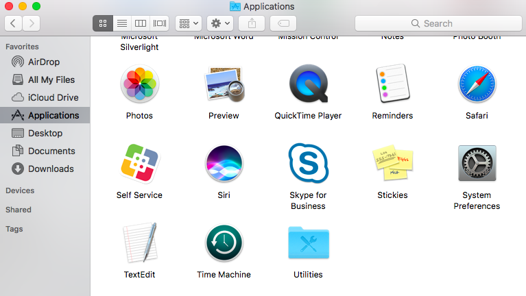This screenshot has height=296, width=526.
Task: Open the Photos app icon
Action: click(x=139, y=85)
